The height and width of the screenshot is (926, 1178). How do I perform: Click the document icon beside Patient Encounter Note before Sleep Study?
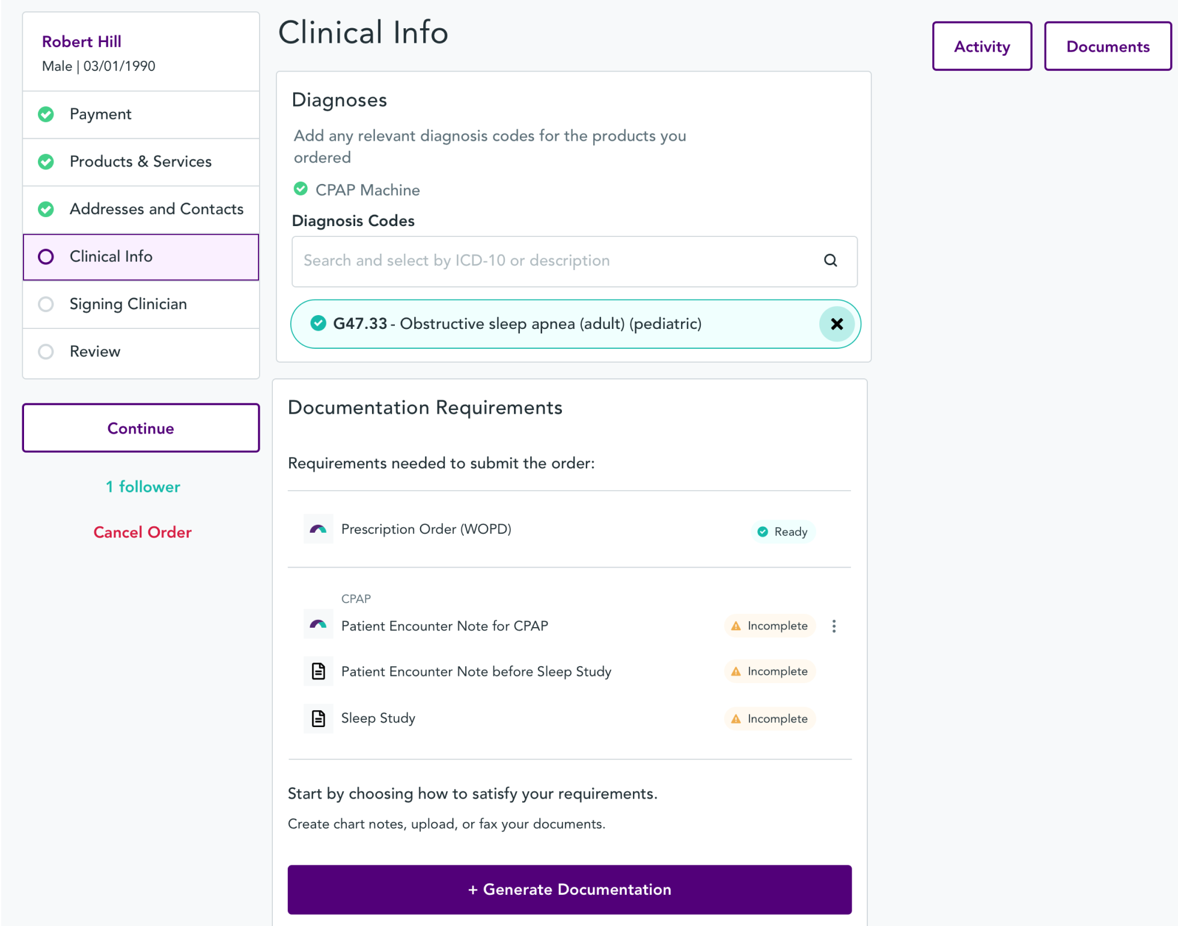point(318,671)
